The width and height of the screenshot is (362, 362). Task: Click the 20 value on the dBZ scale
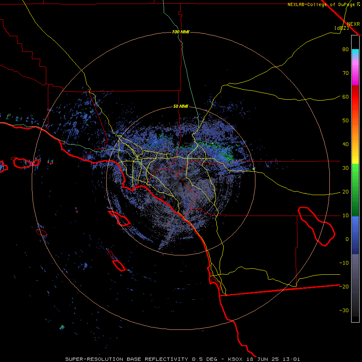346,191
